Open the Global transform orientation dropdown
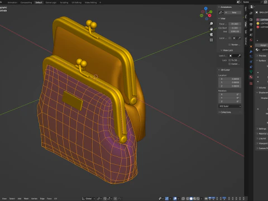Viewport: 268px width, 201px height. point(88,199)
